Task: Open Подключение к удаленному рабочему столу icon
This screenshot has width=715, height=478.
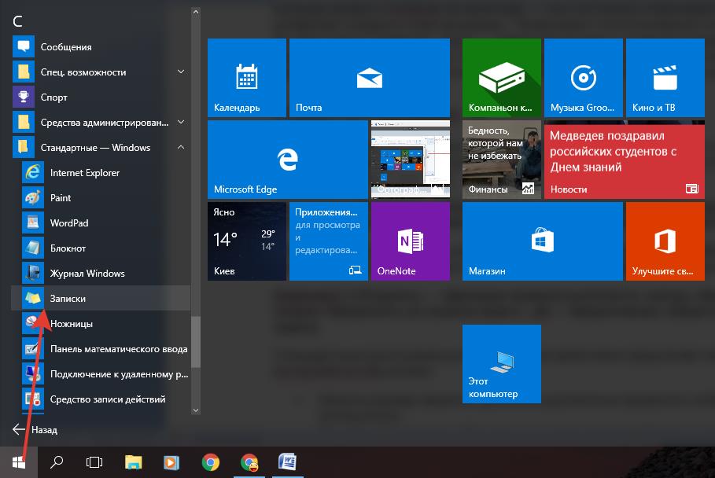Action: tap(33, 373)
